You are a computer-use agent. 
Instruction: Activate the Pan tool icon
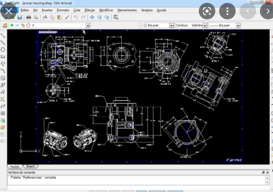[x=92, y=17]
